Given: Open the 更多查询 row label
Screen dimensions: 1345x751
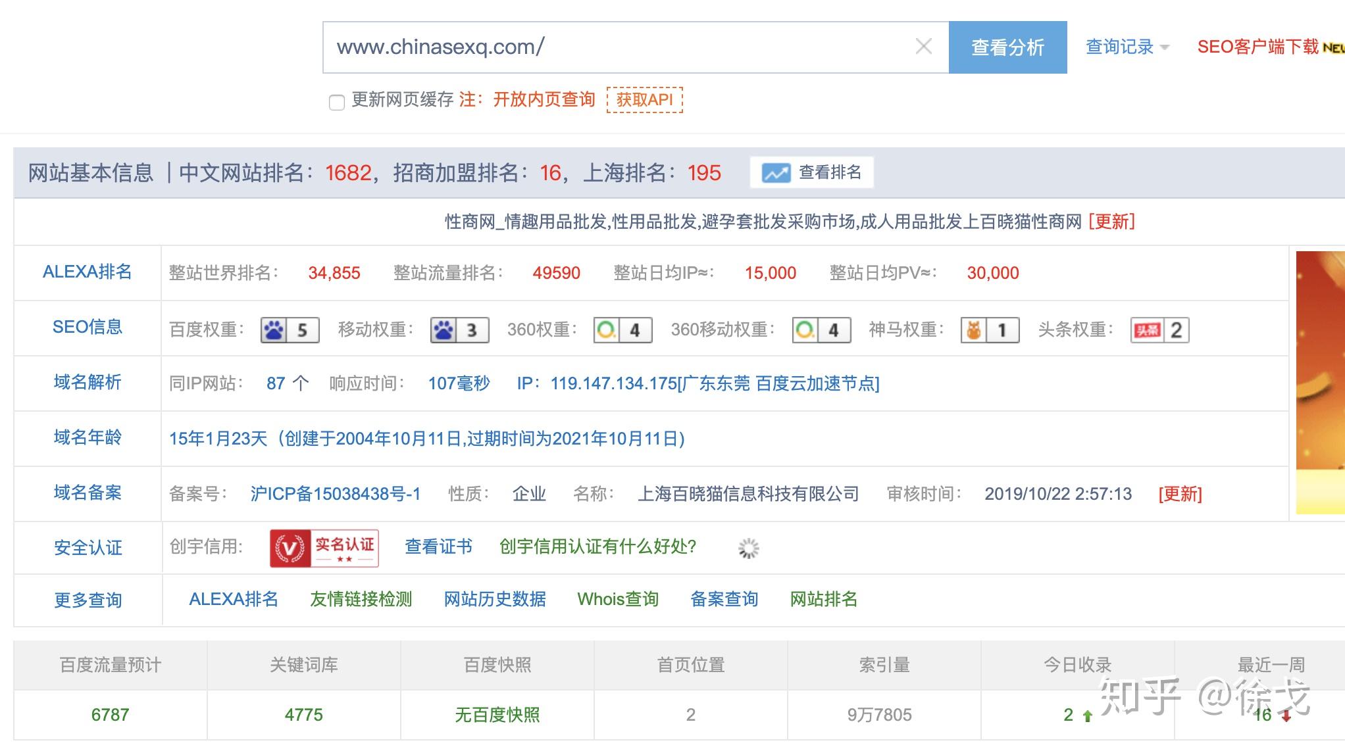Looking at the screenshot, I should pyautogui.click(x=88, y=600).
